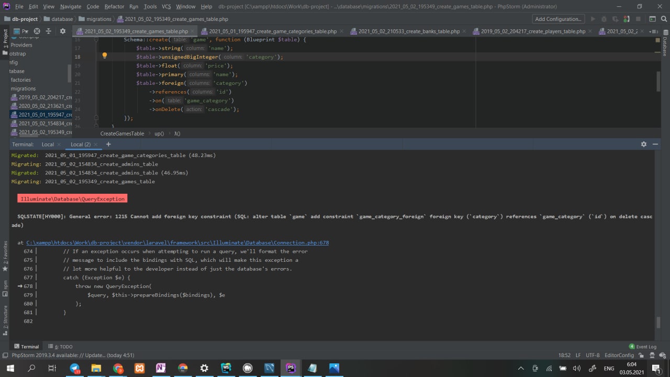Open the 6: TODO tool window
The image size is (670, 377).
(x=60, y=347)
